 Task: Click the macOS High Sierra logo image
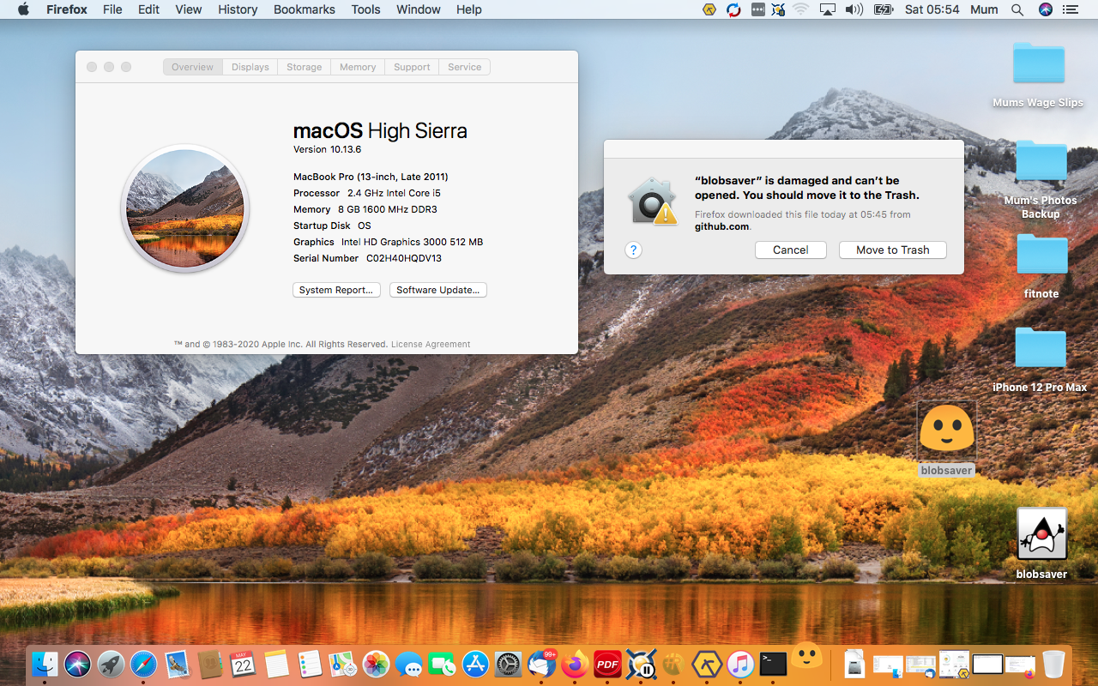tap(185, 208)
